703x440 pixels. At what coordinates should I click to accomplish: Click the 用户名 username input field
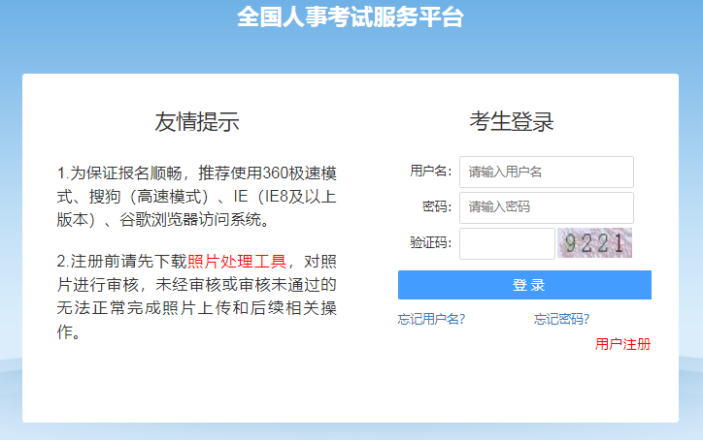(546, 172)
